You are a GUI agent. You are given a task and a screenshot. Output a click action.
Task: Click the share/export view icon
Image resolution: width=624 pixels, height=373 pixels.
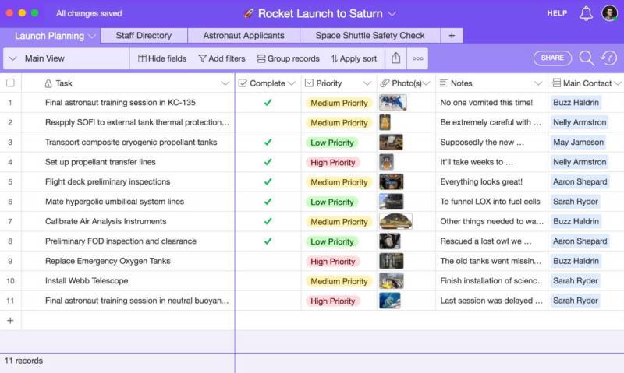pos(395,58)
